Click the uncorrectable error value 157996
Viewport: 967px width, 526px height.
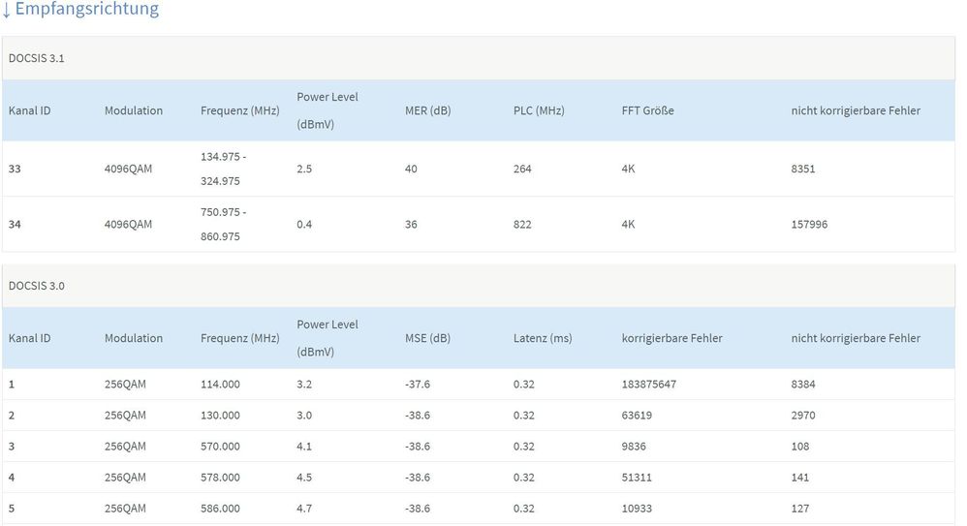tap(809, 224)
